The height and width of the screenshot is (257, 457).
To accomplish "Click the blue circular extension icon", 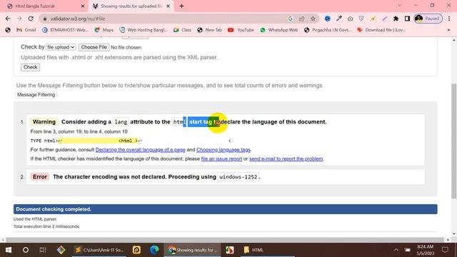I will (327, 19).
